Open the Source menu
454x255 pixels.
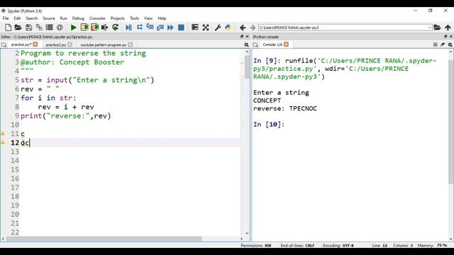(49, 18)
